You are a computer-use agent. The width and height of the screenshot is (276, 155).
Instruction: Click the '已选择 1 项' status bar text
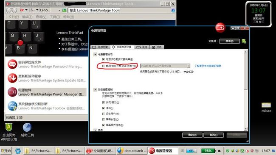[x=14, y=117]
